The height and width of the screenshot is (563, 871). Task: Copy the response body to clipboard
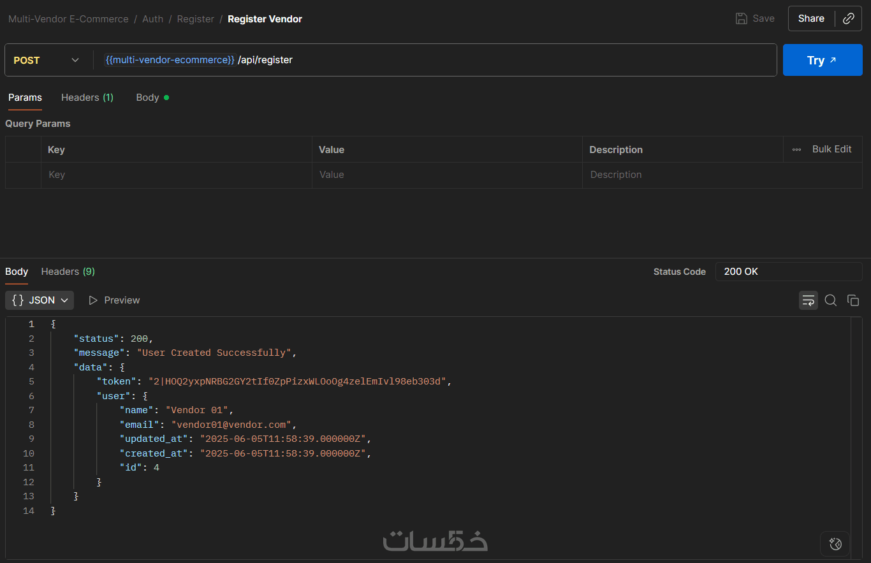[853, 300]
